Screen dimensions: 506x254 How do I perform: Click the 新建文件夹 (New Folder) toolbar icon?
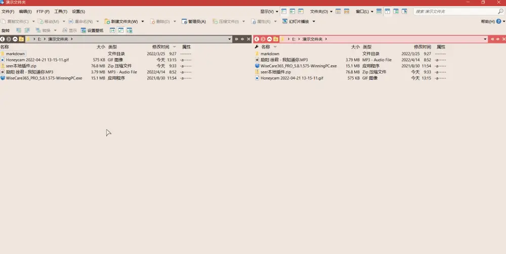pyautogui.click(x=107, y=21)
